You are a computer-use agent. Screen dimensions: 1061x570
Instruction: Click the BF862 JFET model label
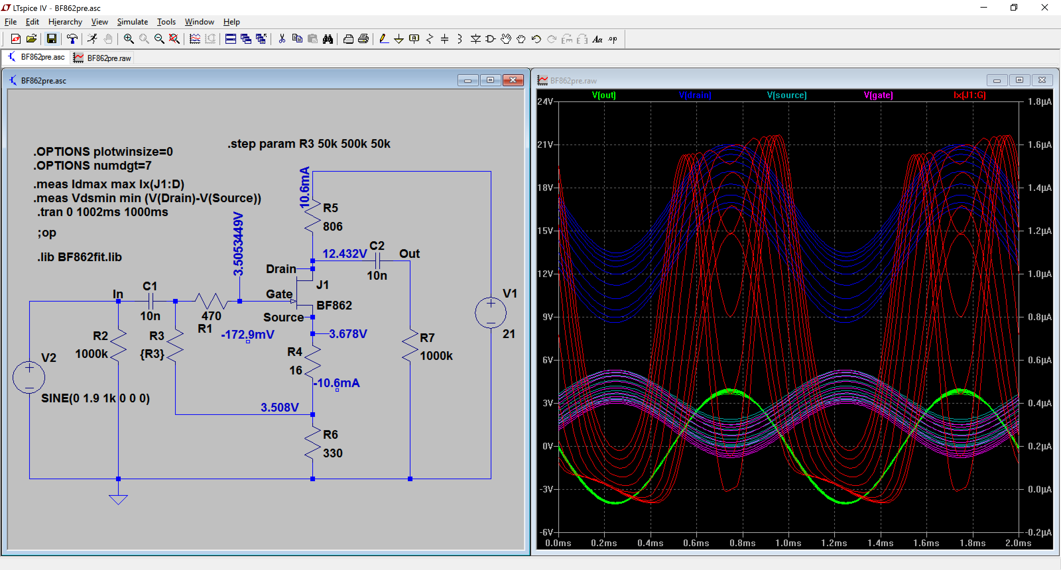(x=334, y=305)
